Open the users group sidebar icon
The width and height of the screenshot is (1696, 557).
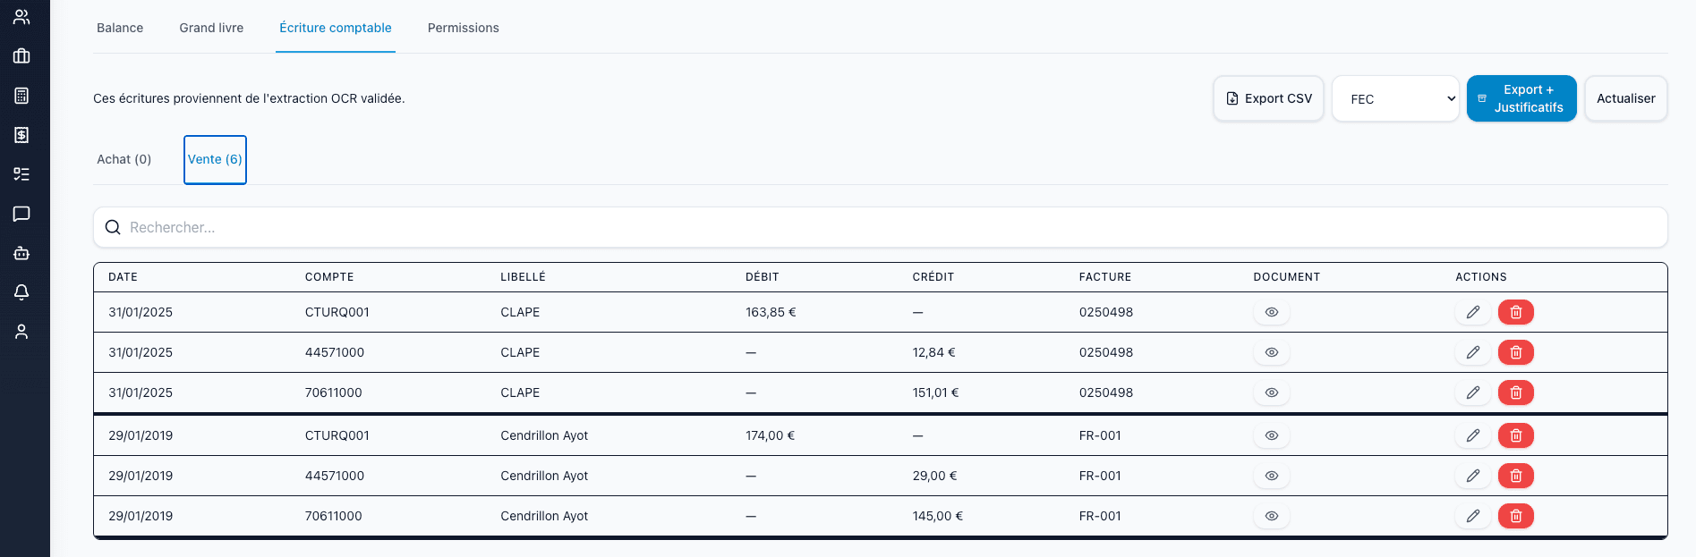(x=21, y=17)
